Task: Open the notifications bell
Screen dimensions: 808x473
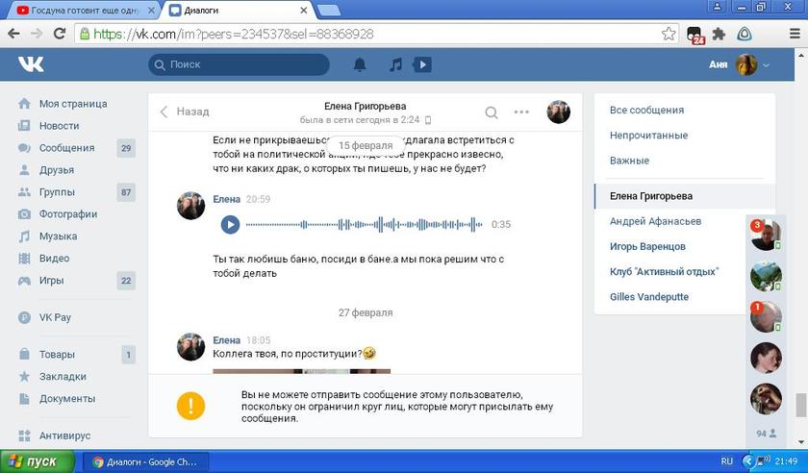Action: [360, 64]
